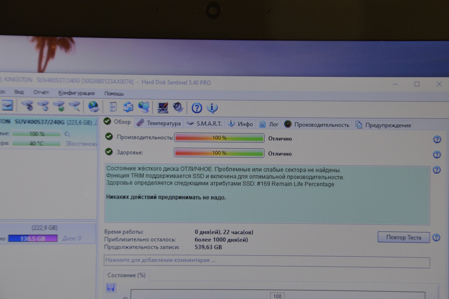Screen dimensions: 449x299
Task: Open the Конфигурация menu
Action: tap(76, 93)
